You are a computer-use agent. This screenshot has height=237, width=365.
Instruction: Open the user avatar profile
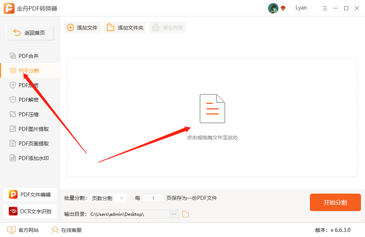tap(273, 8)
